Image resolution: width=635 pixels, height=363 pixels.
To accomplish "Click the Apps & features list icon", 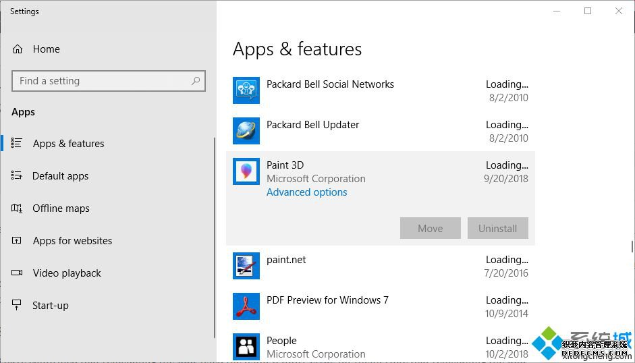I will (17, 143).
